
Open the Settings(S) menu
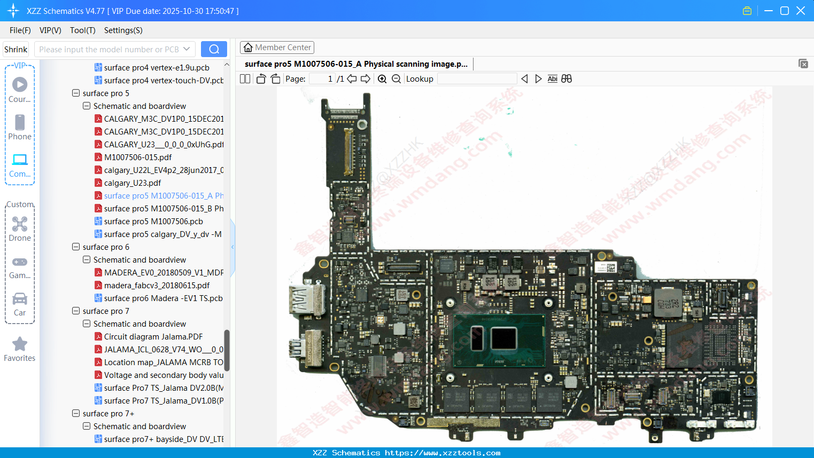pos(123,30)
